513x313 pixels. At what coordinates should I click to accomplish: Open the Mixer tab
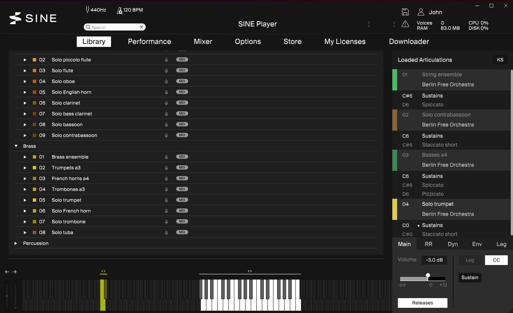tap(203, 42)
